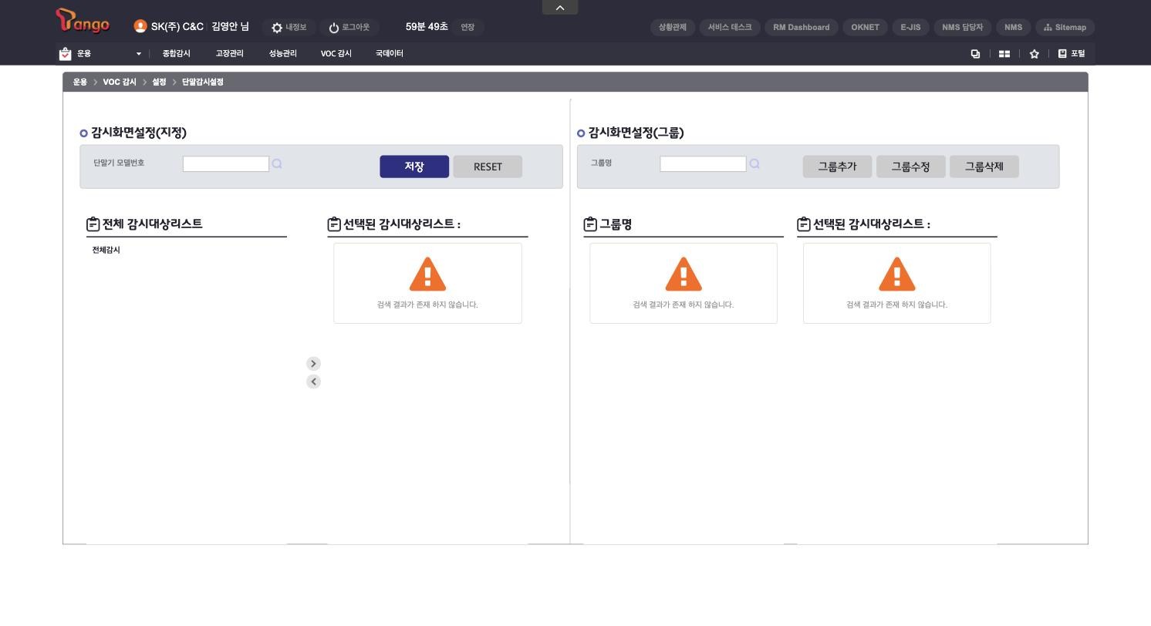Click 설정 in the breadcrumb
1151x626 pixels.
point(159,82)
